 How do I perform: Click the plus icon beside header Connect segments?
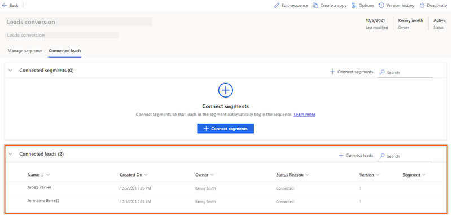(332, 72)
